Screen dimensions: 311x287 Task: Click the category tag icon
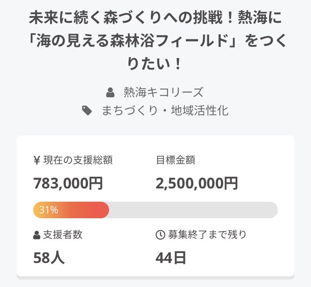point(87,111)
